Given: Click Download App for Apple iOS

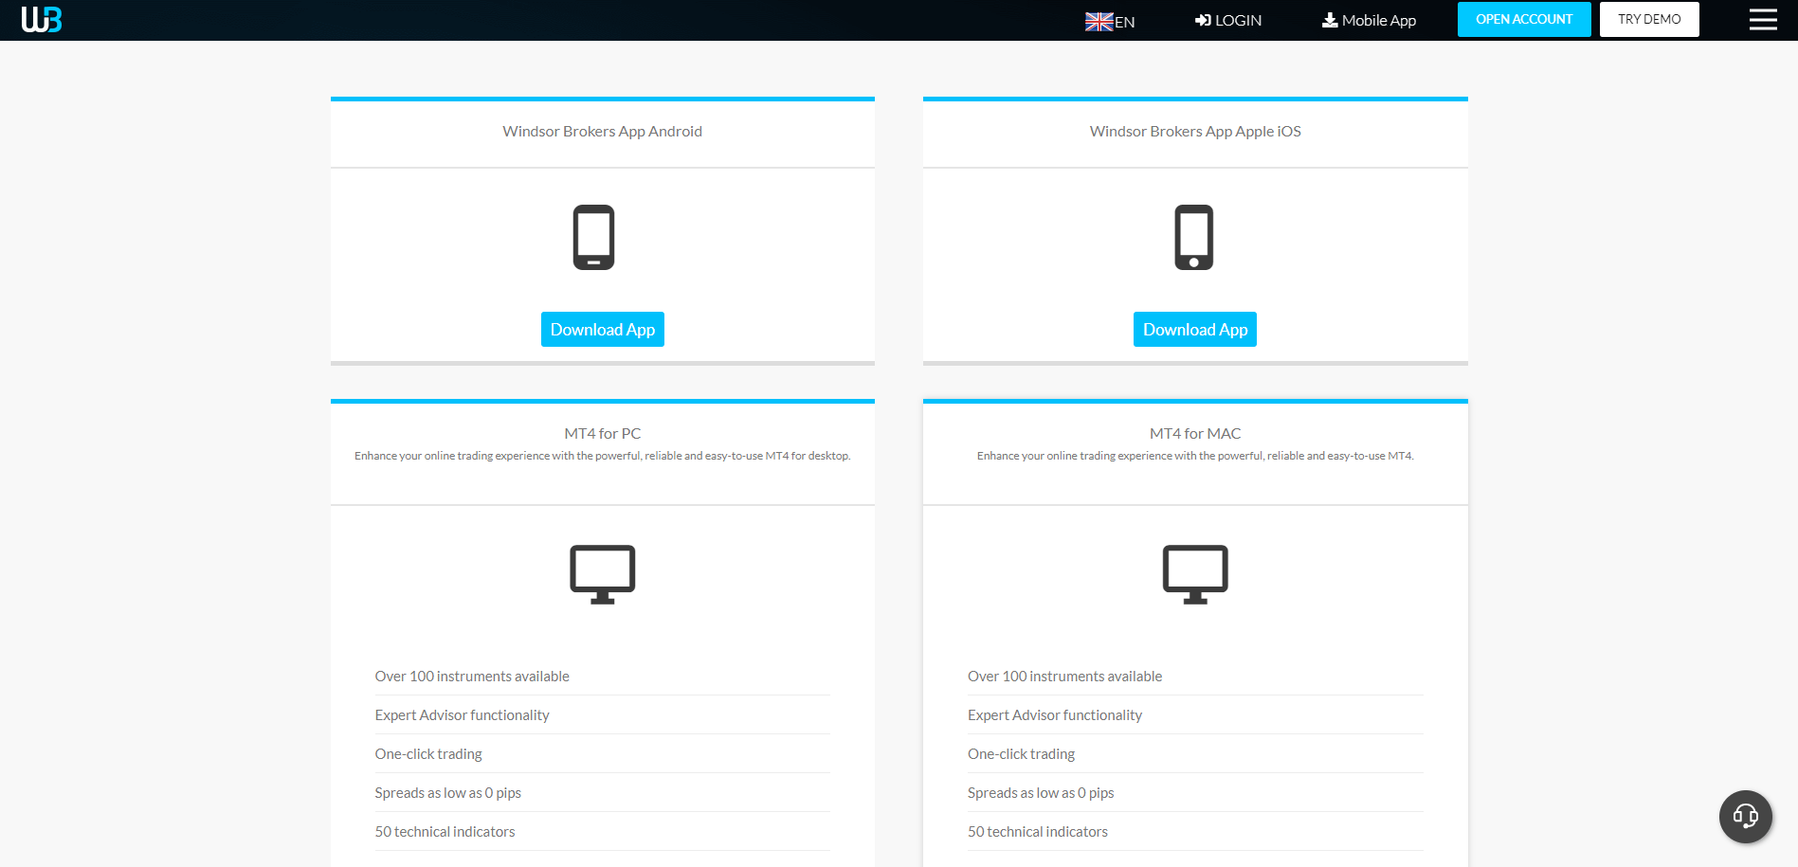Looking at the screenshot, I should click(1195, 330).
